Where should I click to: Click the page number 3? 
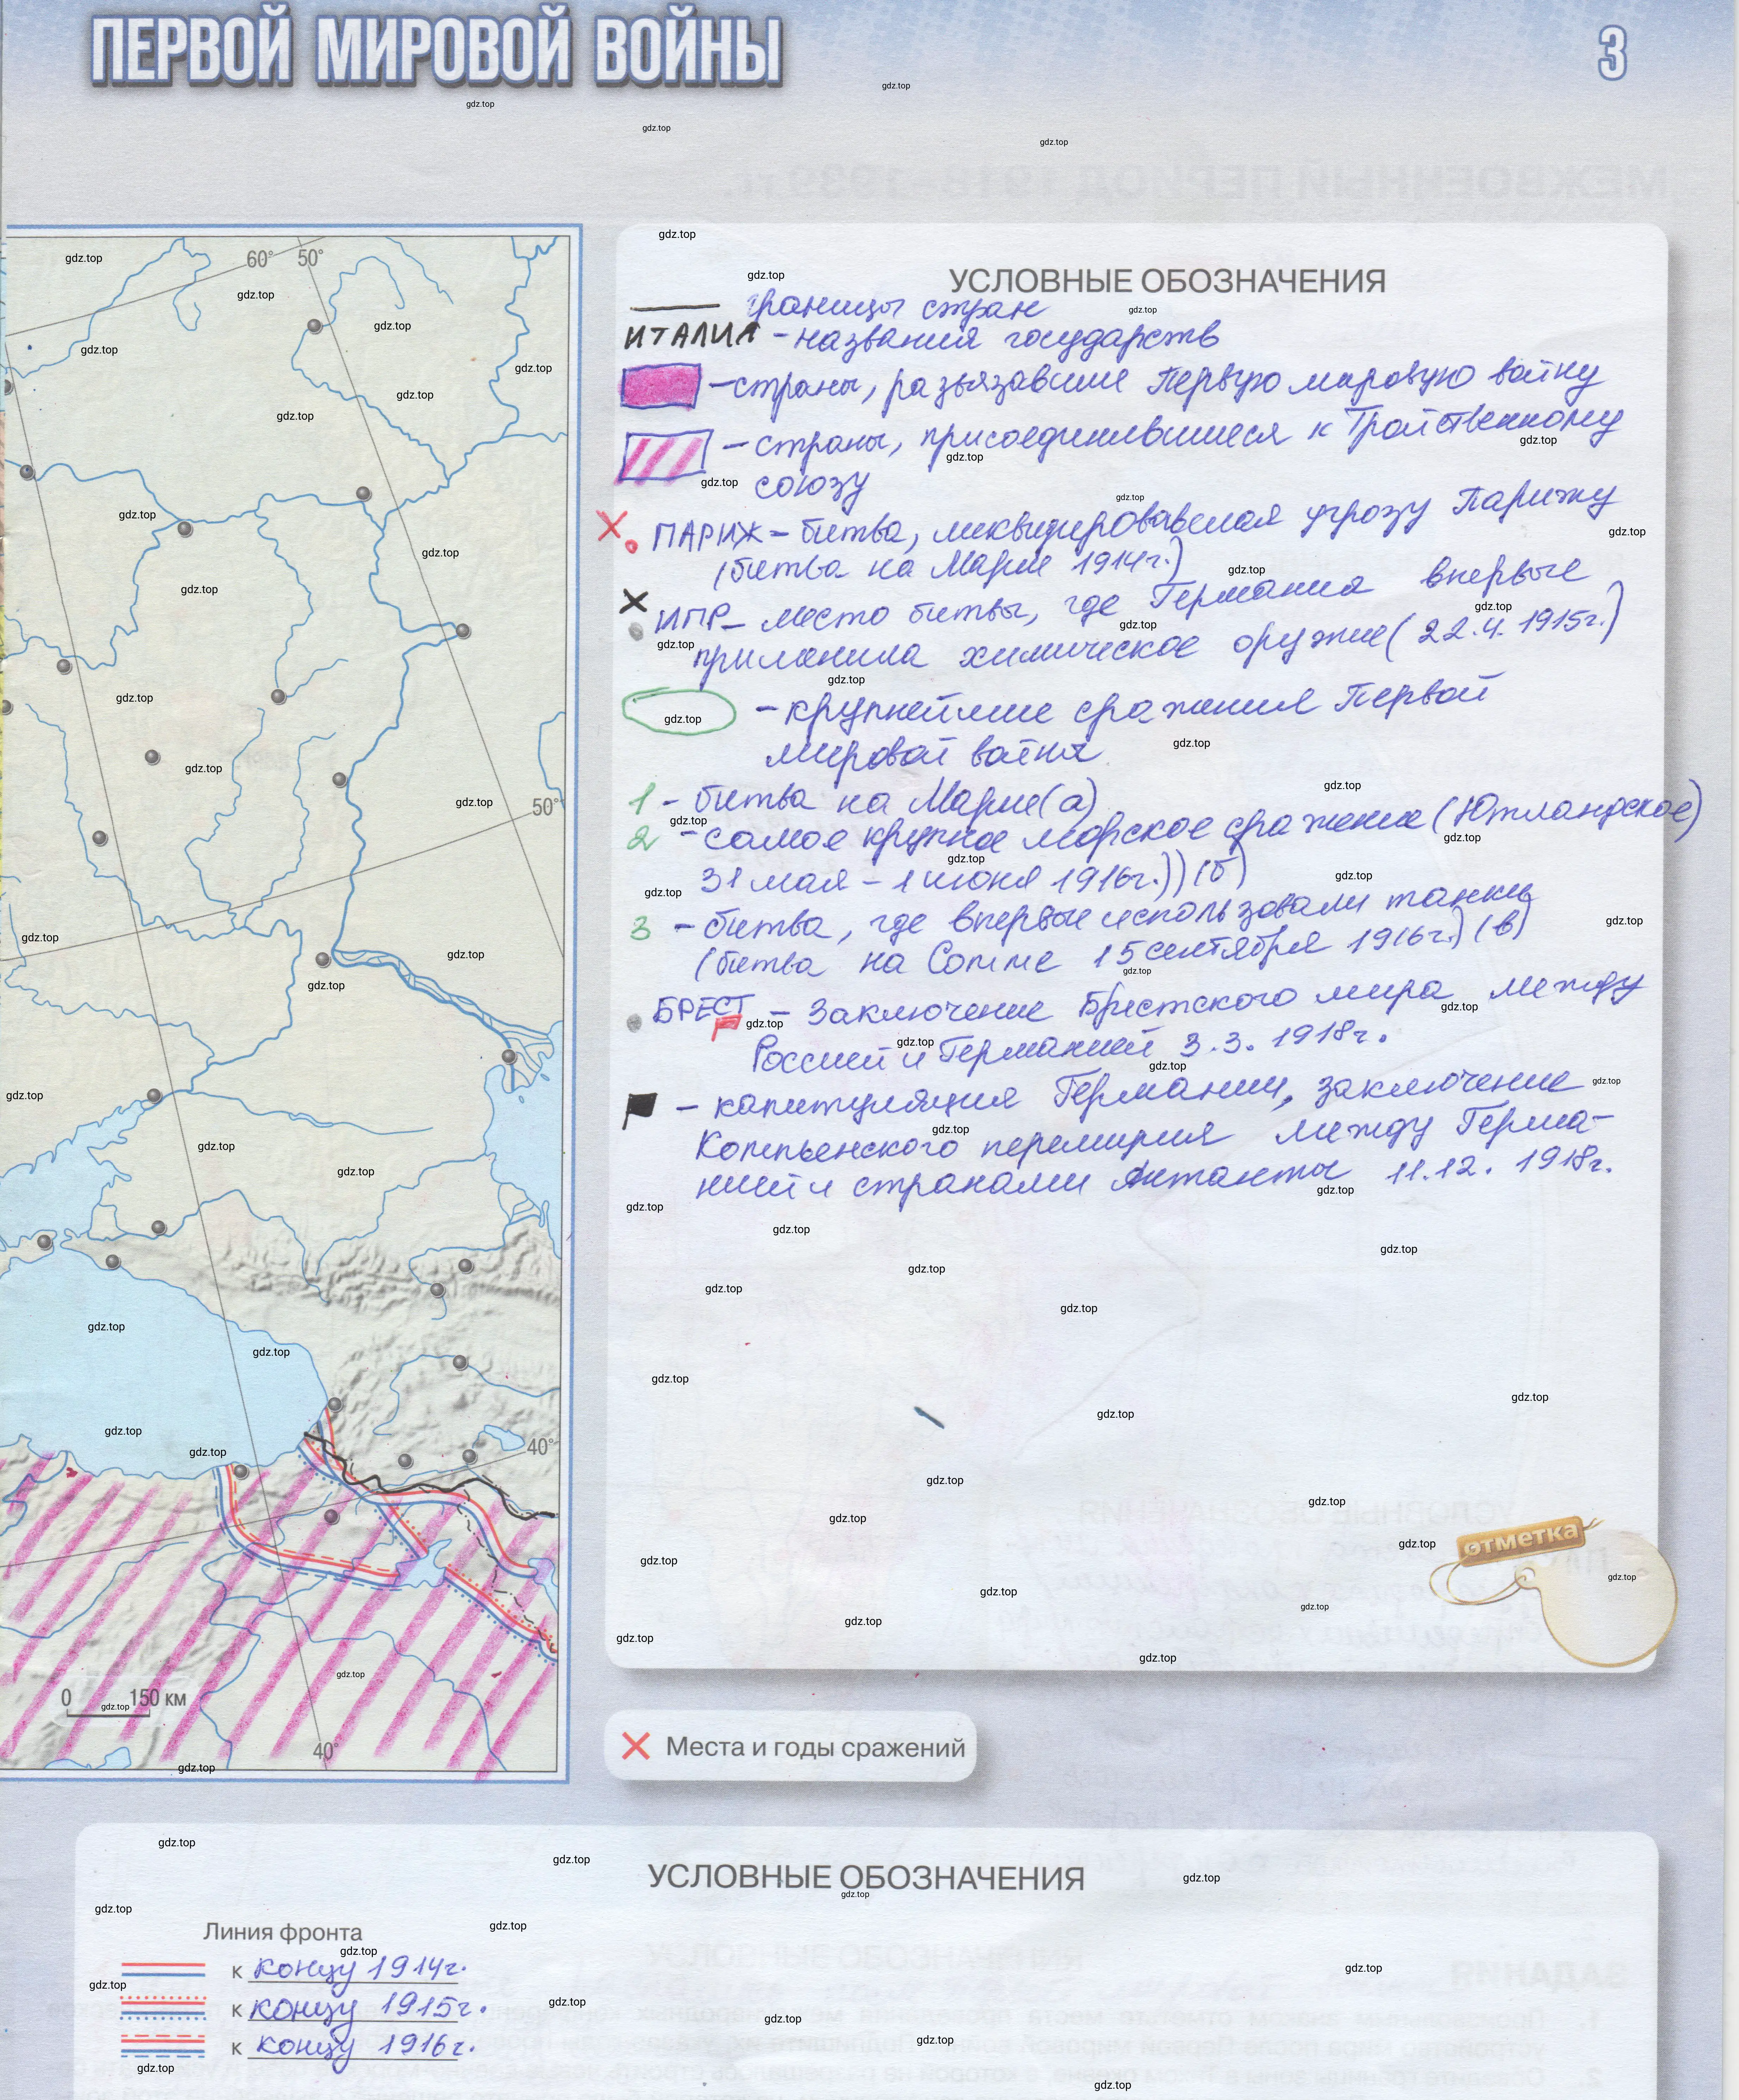1612,52
